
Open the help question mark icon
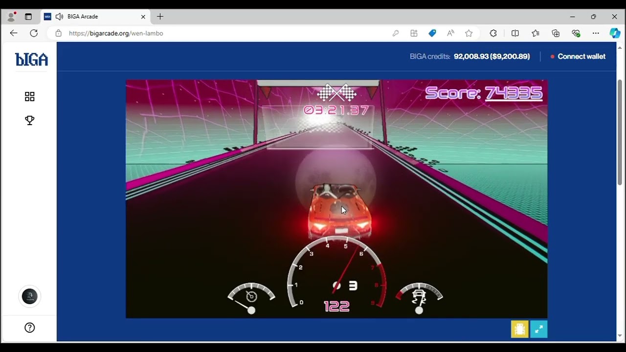click(x=30, y=328)
